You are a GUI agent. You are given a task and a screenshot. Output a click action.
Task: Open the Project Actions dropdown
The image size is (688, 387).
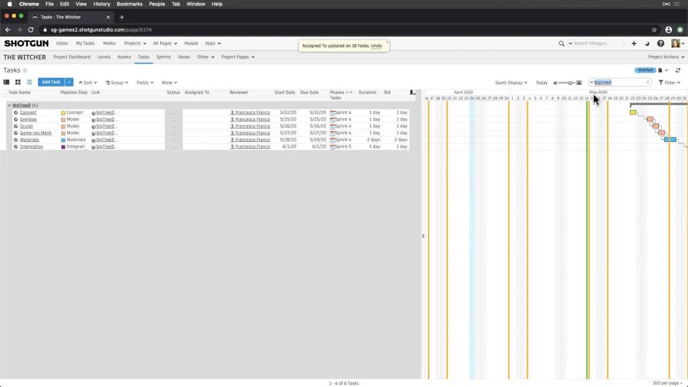point(666,57)
